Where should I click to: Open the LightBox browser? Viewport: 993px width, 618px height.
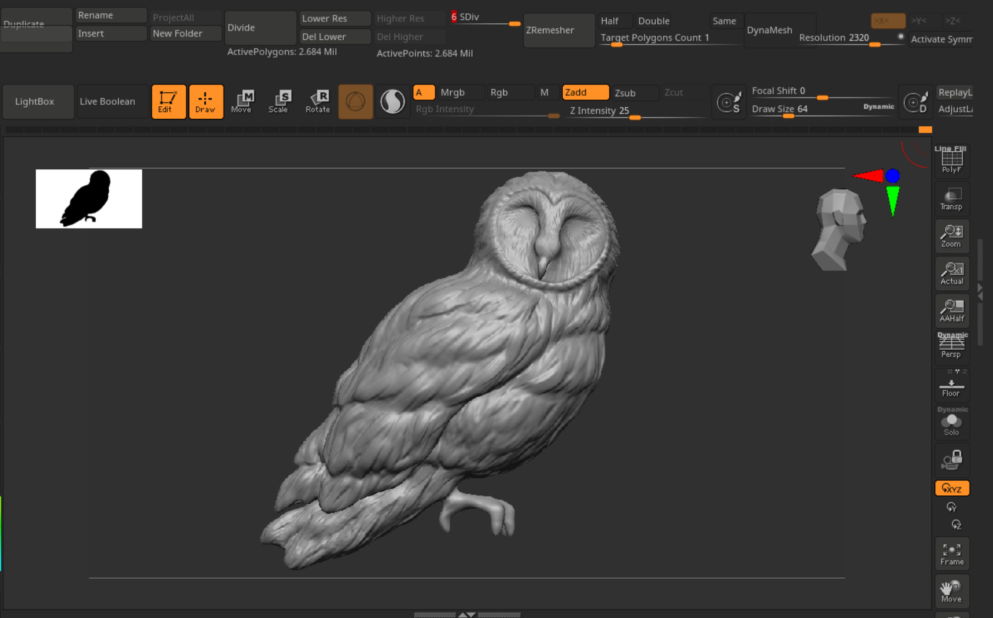35,102
